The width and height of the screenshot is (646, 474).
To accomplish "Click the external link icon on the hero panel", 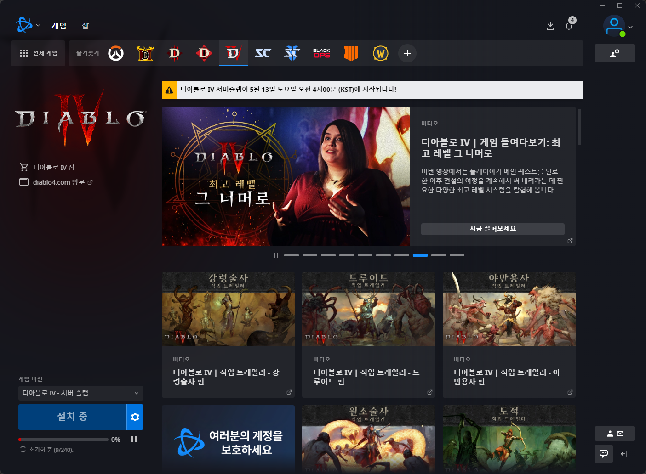I will [570, 241].
